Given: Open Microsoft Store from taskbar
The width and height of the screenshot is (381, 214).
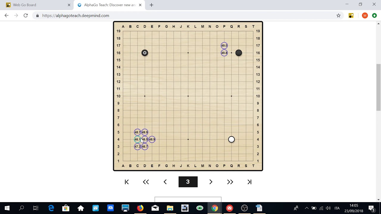Looking at the screenshot, I should [x=66, y=208].
